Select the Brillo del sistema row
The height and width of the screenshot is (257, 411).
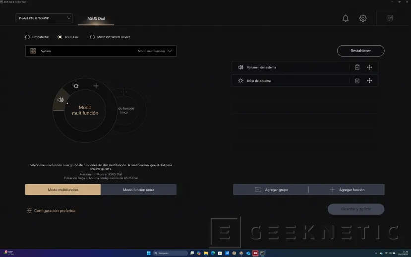(x=305, y=80)
